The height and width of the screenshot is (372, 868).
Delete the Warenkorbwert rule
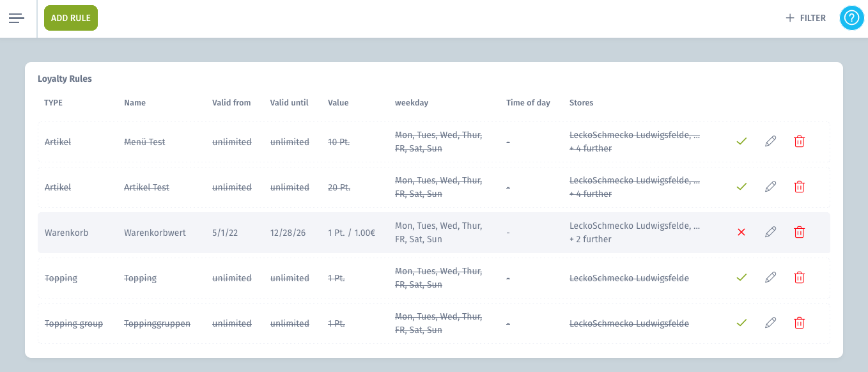click(x=799, y=232)
